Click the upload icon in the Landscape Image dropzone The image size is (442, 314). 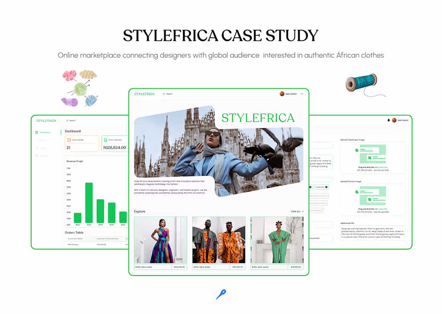point(357,150)
